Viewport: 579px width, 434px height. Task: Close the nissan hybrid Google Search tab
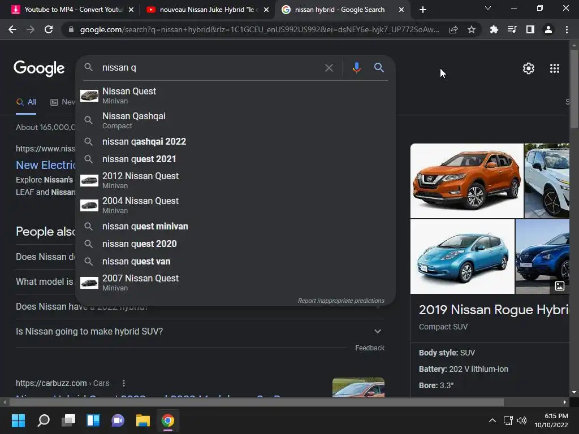(401, 10)
